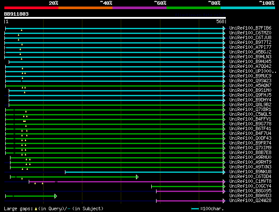Click the yellow gap triangle in the legend
The height and width of the screenshot is (212, 279).
coord(36,209)
